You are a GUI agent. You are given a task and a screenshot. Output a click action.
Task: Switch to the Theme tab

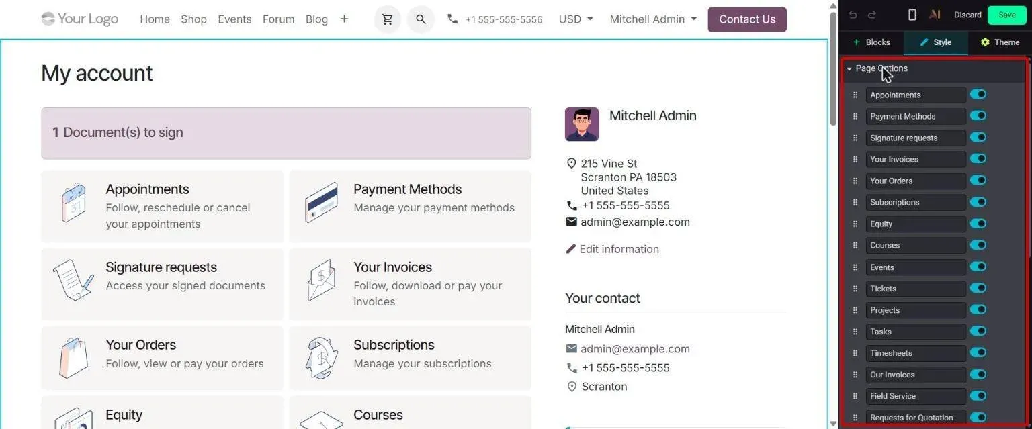point(1000,42)
